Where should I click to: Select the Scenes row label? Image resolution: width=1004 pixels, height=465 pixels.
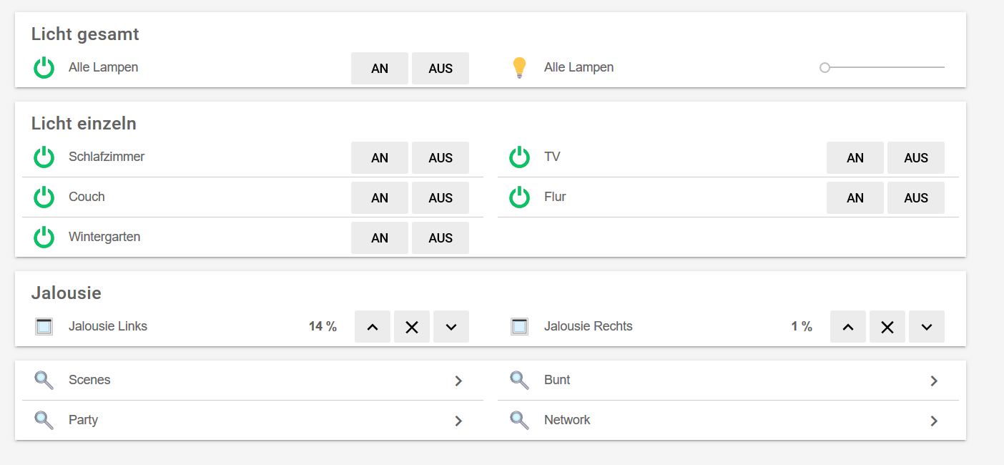pos(89,380)
